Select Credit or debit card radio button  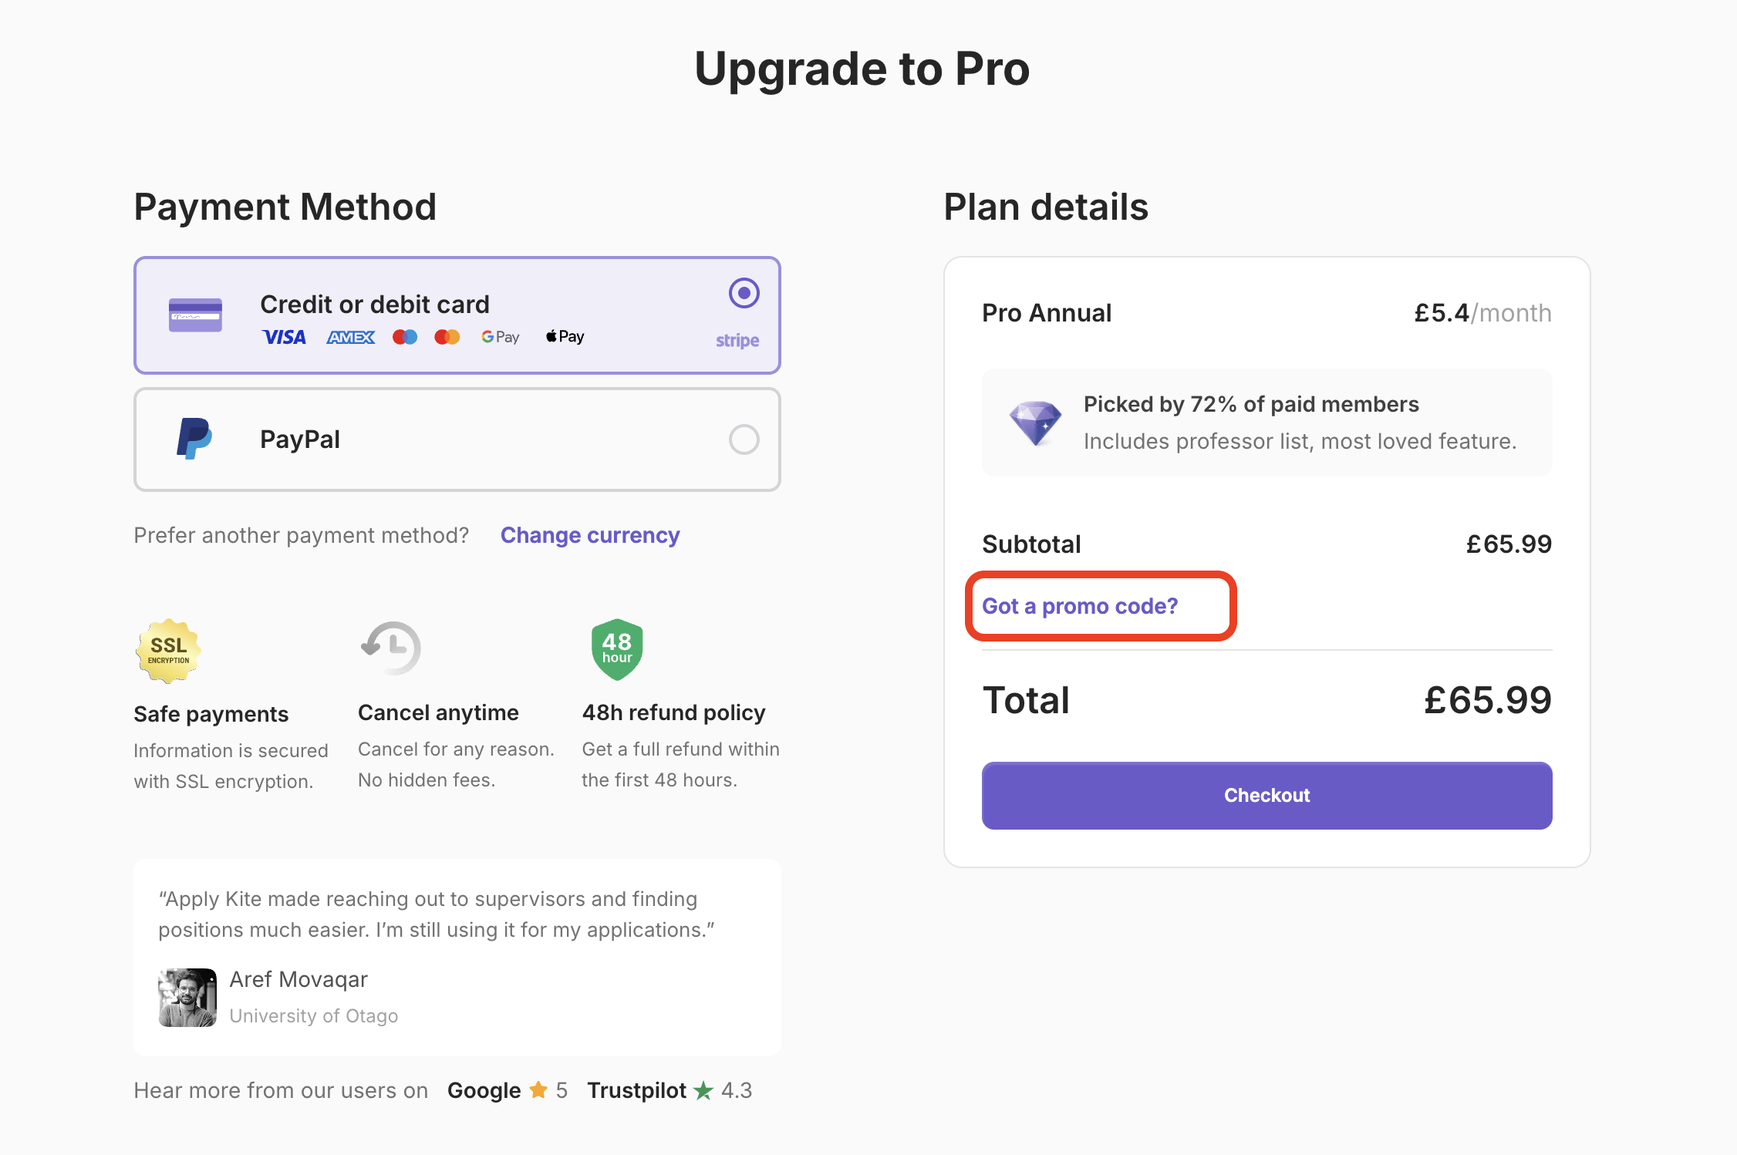click(x=744, y=293)
